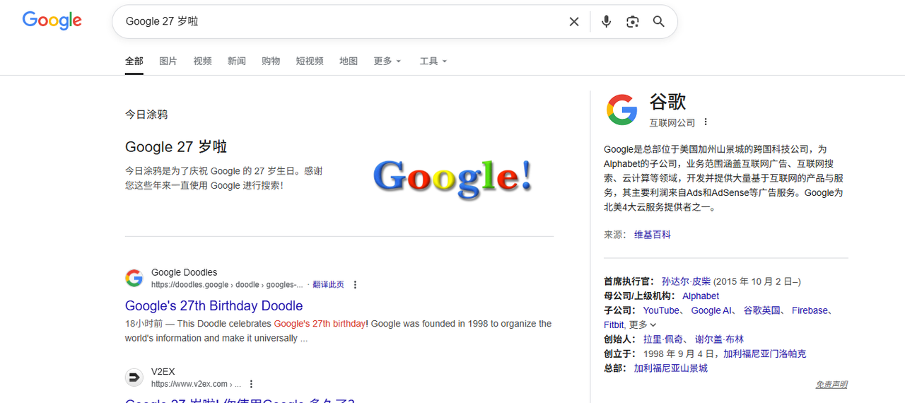Switch to the 短视频 tab
This screenshot has height=403, width=905.
click(310, 61)
